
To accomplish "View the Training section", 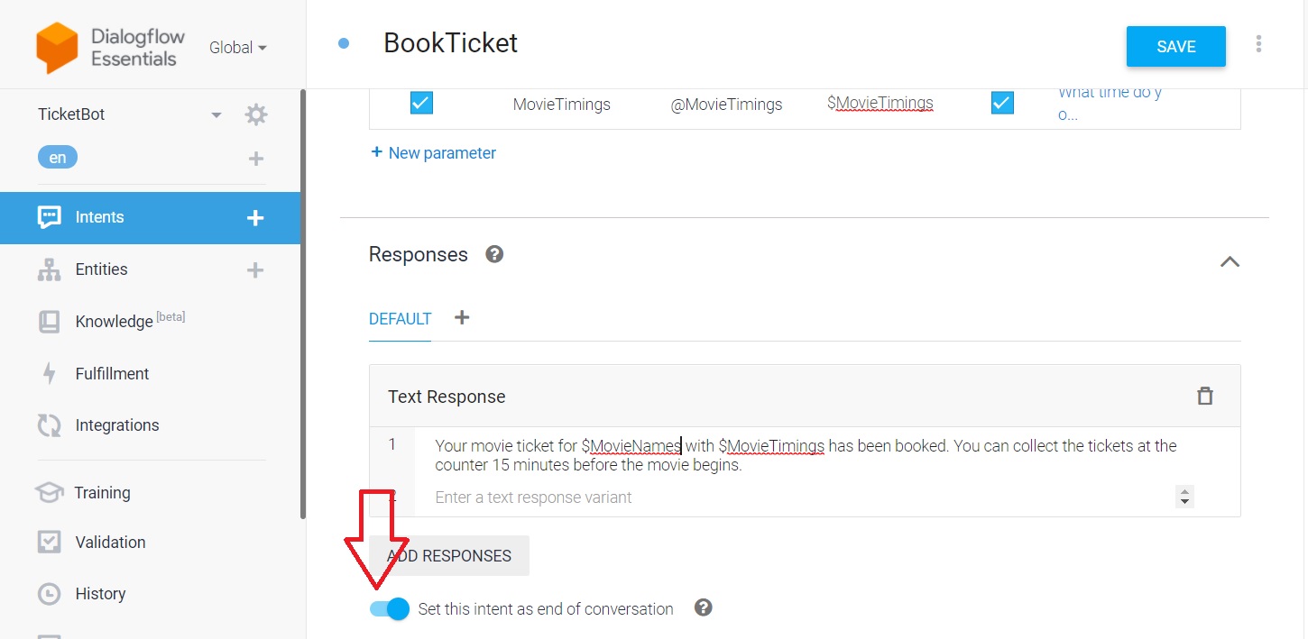I will [103, 492].
